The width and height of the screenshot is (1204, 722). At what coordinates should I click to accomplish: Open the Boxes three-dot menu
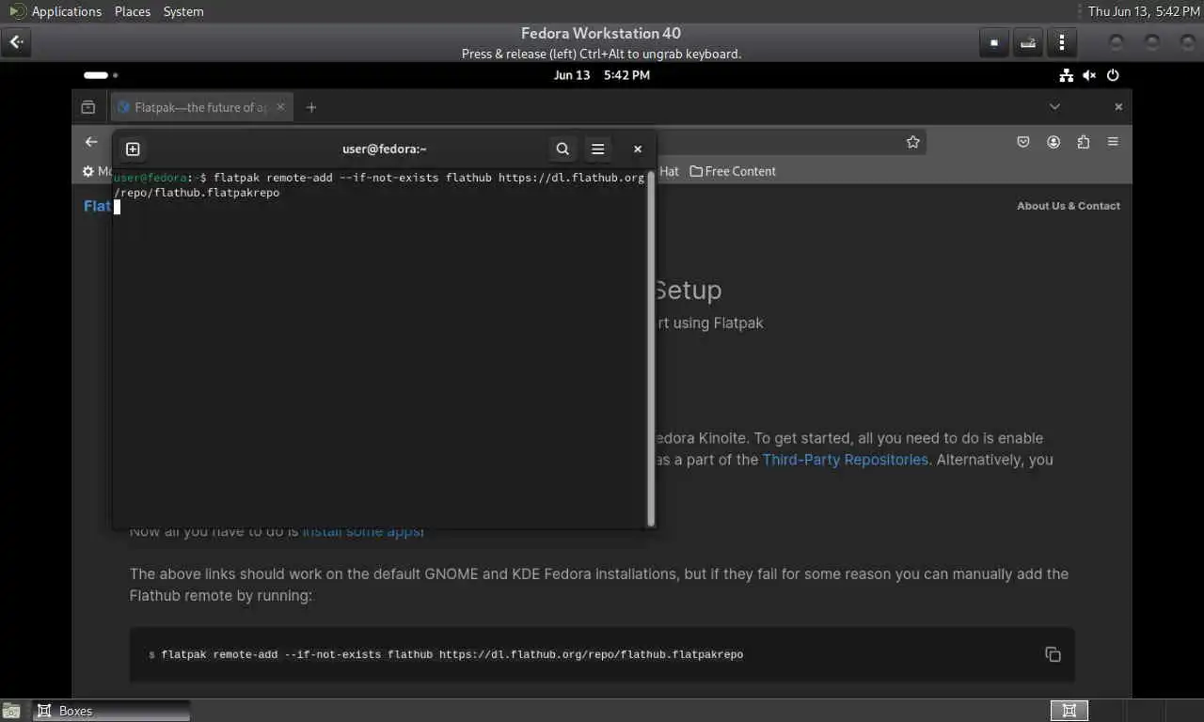point(1062,42)
